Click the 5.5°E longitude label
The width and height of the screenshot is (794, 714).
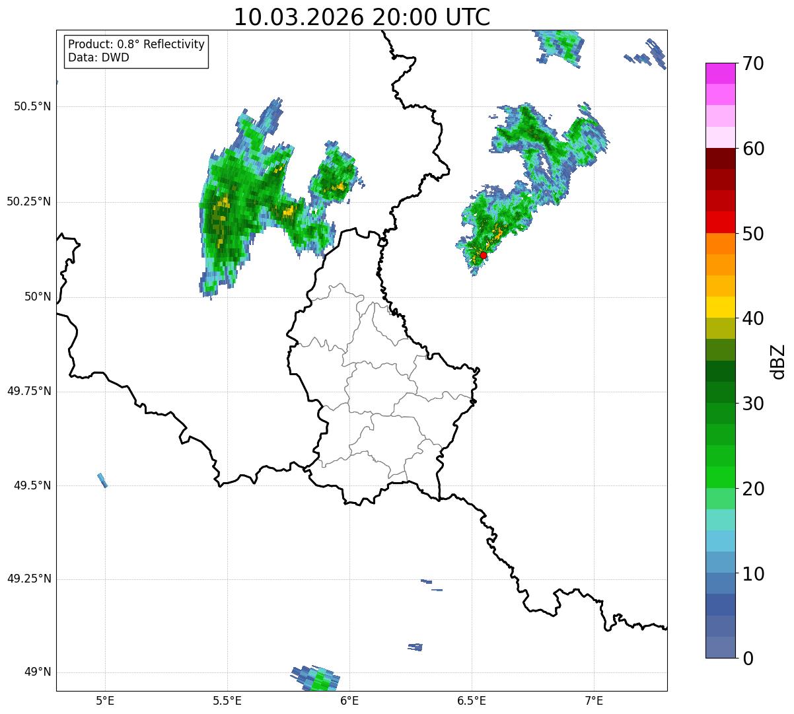click(x=227, y=701)
